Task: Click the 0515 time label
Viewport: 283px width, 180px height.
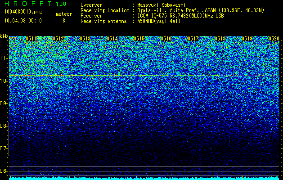Action: (139, 39)
